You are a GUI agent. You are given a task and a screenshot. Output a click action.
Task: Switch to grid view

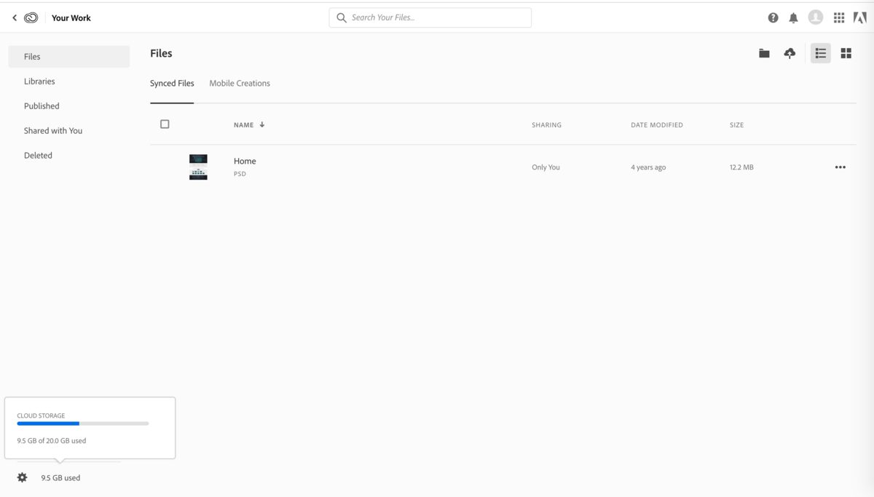846,53
